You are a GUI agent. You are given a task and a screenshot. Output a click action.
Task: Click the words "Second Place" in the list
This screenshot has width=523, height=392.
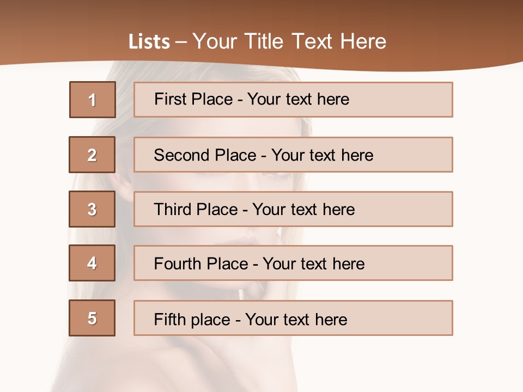(x=205, y=155)
